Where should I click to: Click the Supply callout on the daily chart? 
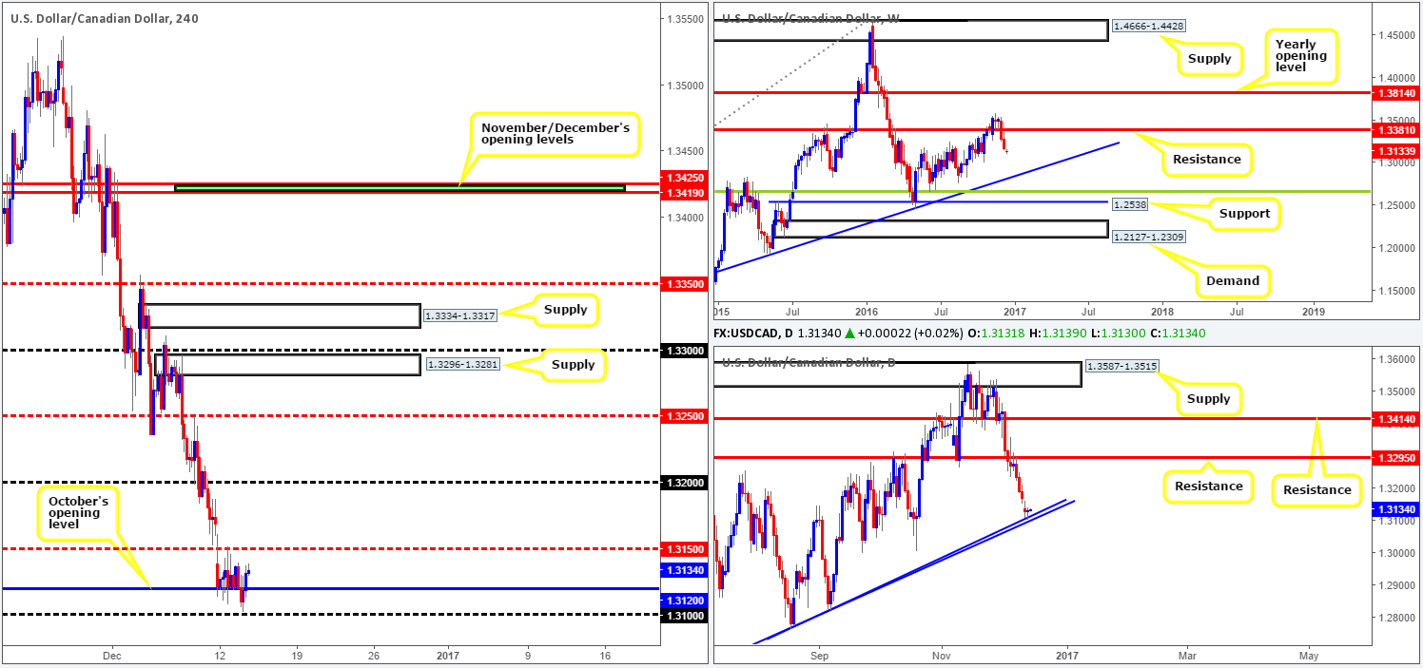[x=1208, y=398]
